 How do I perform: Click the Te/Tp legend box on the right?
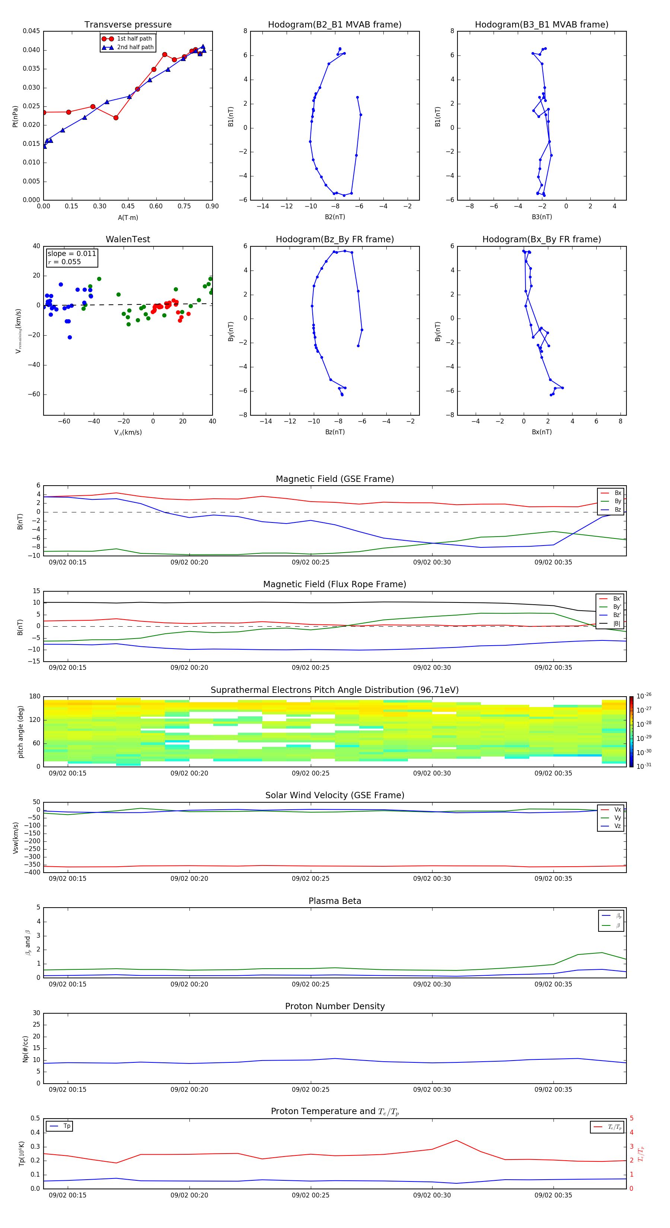point(607,1127)
